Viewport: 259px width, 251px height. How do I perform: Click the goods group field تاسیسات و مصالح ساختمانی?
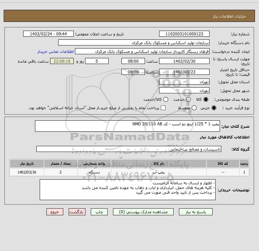coord(129,149)
